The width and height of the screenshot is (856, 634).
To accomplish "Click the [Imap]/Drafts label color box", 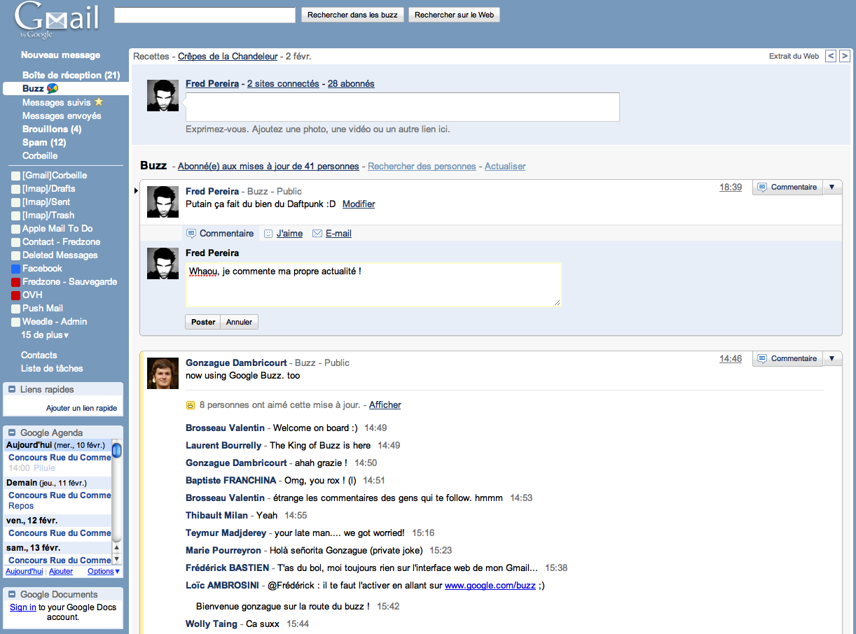I will click(16, 189).
